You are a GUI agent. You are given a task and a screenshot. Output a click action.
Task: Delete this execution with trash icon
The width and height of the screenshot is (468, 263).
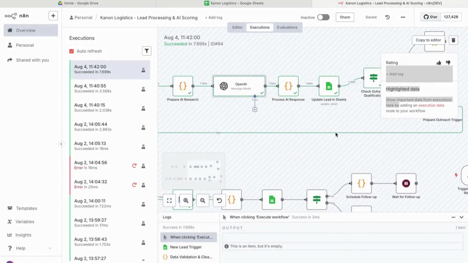click(453, 40)
